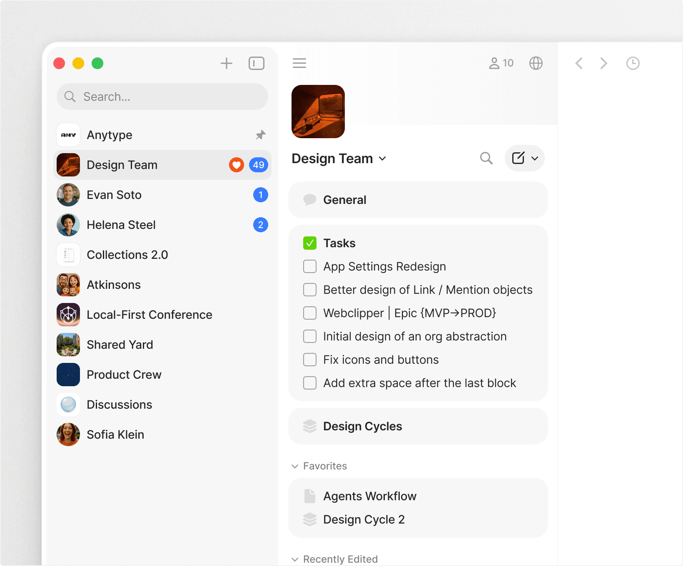
Task: Click the General chat bubble icon
Action: point(310,200)
